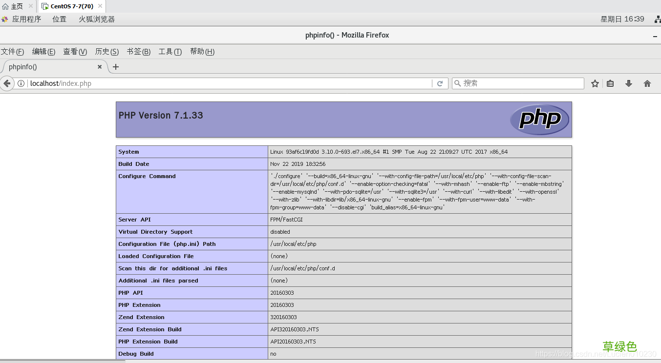
Task: Open the 历史(S) menu
Action: pyautogui.click(x=107, y=52)
